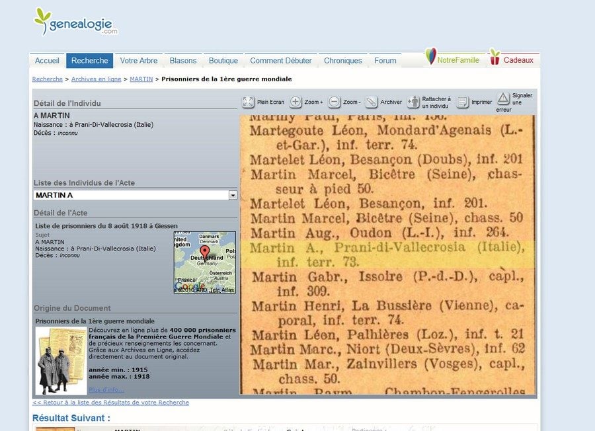Image resolution: width=595 pixels, height=431 pixels.
Task: Open the Recherche tab
Action: click(89, 61)
